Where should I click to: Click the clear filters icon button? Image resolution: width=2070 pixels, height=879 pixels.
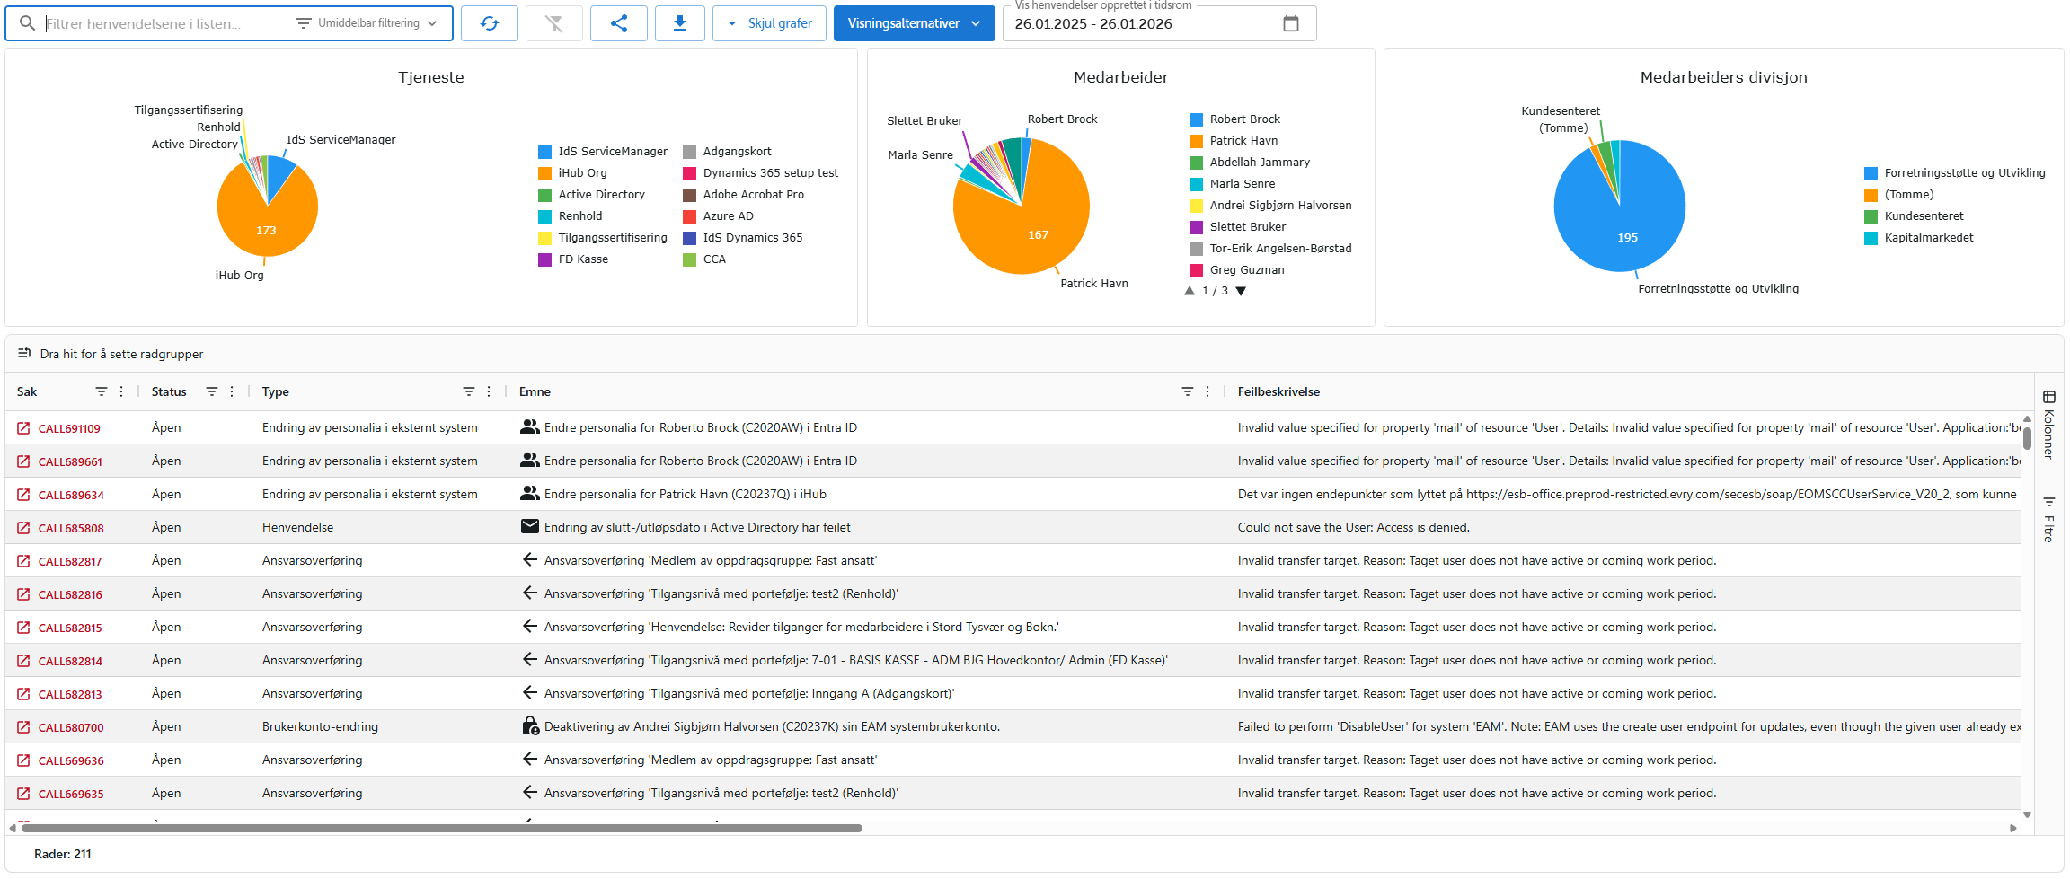pos(553,23)
